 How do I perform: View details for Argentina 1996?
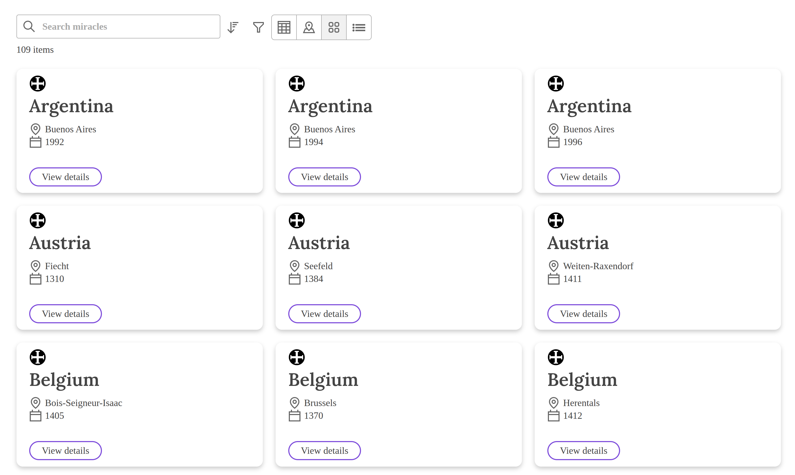pos(584,177)
